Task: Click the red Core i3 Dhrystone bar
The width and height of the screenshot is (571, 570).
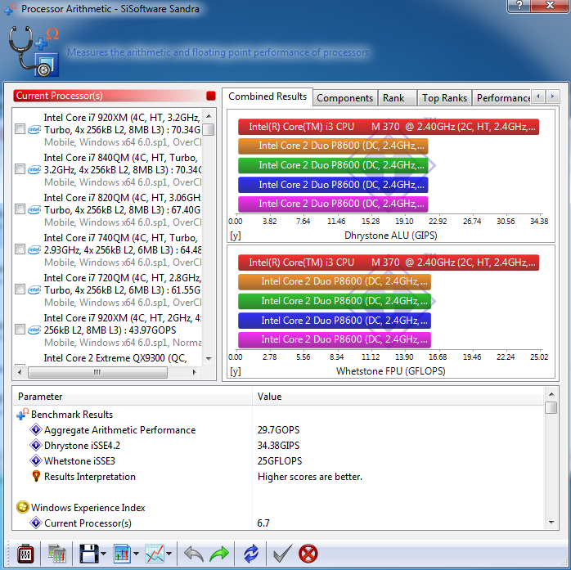Action: (x=389, y=127)
